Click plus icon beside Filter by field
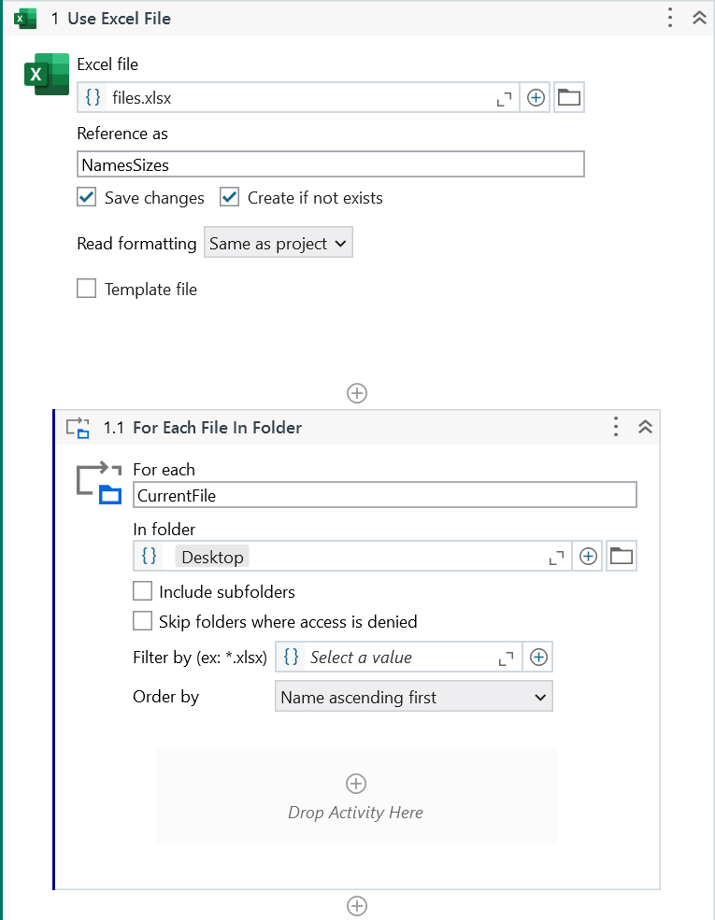715x920 pixels. (538, 658)
